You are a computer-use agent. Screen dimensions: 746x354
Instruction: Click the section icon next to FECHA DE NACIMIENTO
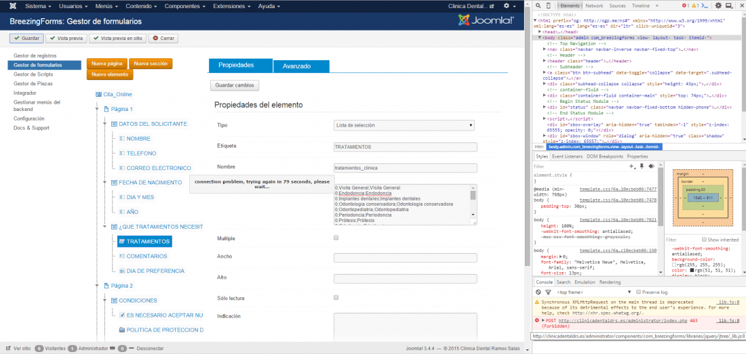coord(114,183)
